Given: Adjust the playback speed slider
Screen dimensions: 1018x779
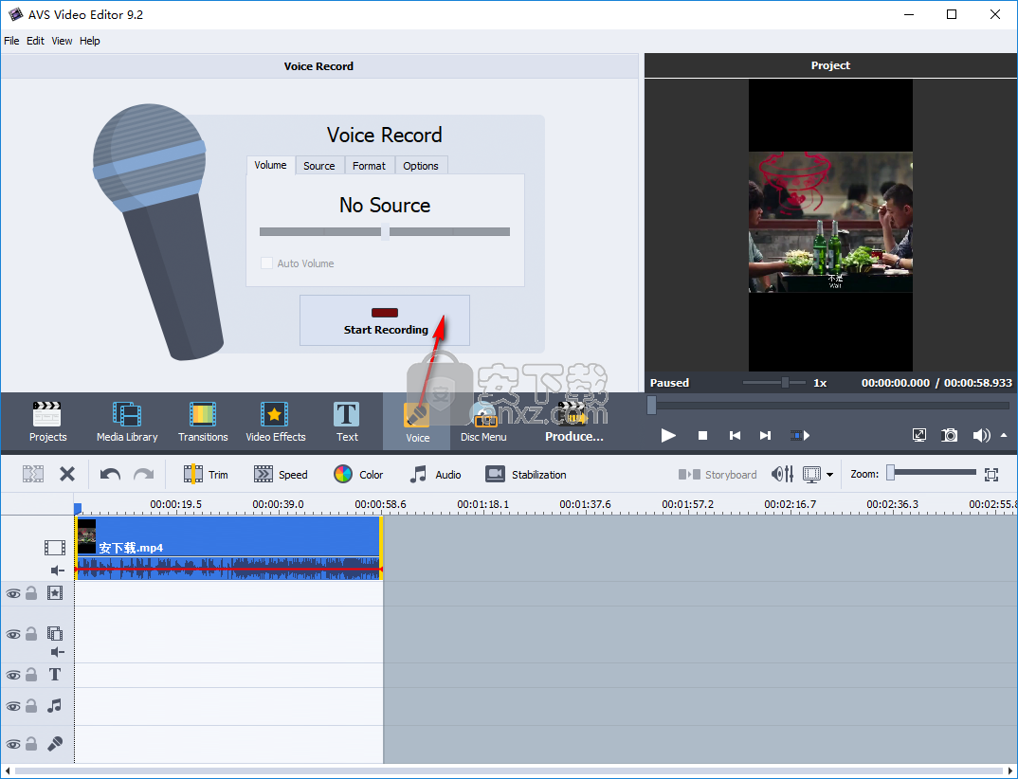Looking at the screenshot, I should coord(773,382).
